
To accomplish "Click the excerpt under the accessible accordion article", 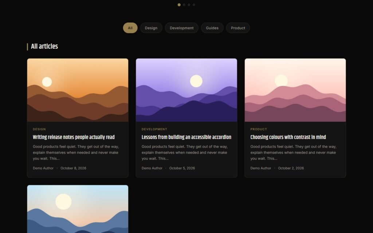I will (x=185, y=153).
